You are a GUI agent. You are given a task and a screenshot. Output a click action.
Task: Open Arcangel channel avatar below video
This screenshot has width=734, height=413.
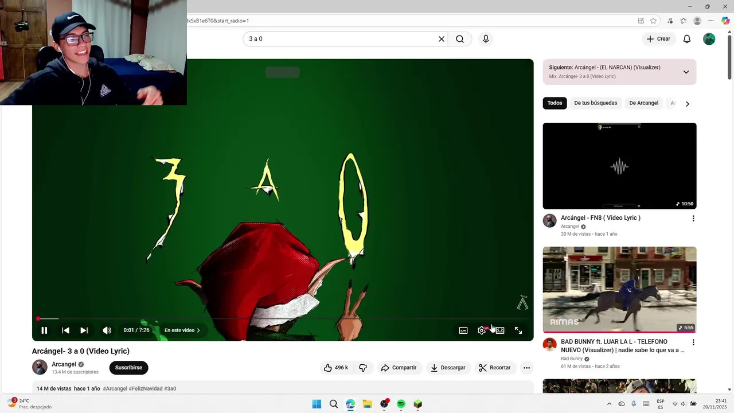click(x=40, y=367)
